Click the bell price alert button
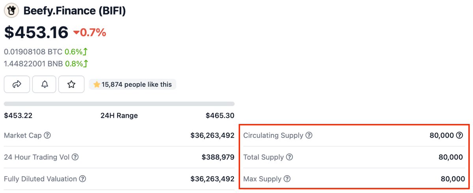The width and height of the screenshot is (473, 193). (x=45, y=84)
